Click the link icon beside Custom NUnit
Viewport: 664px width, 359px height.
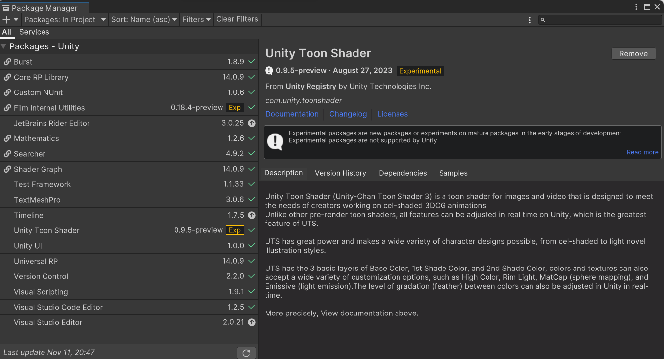click(x=7, y=92)
